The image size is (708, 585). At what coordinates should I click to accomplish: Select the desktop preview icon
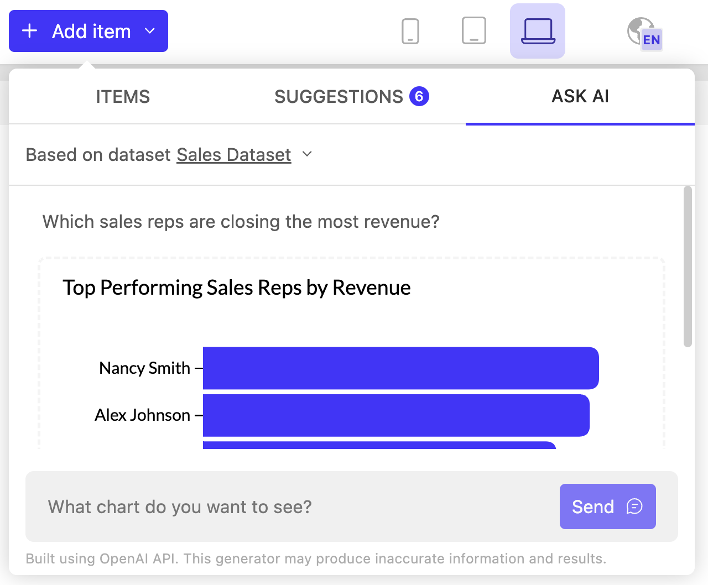(537, 31)
